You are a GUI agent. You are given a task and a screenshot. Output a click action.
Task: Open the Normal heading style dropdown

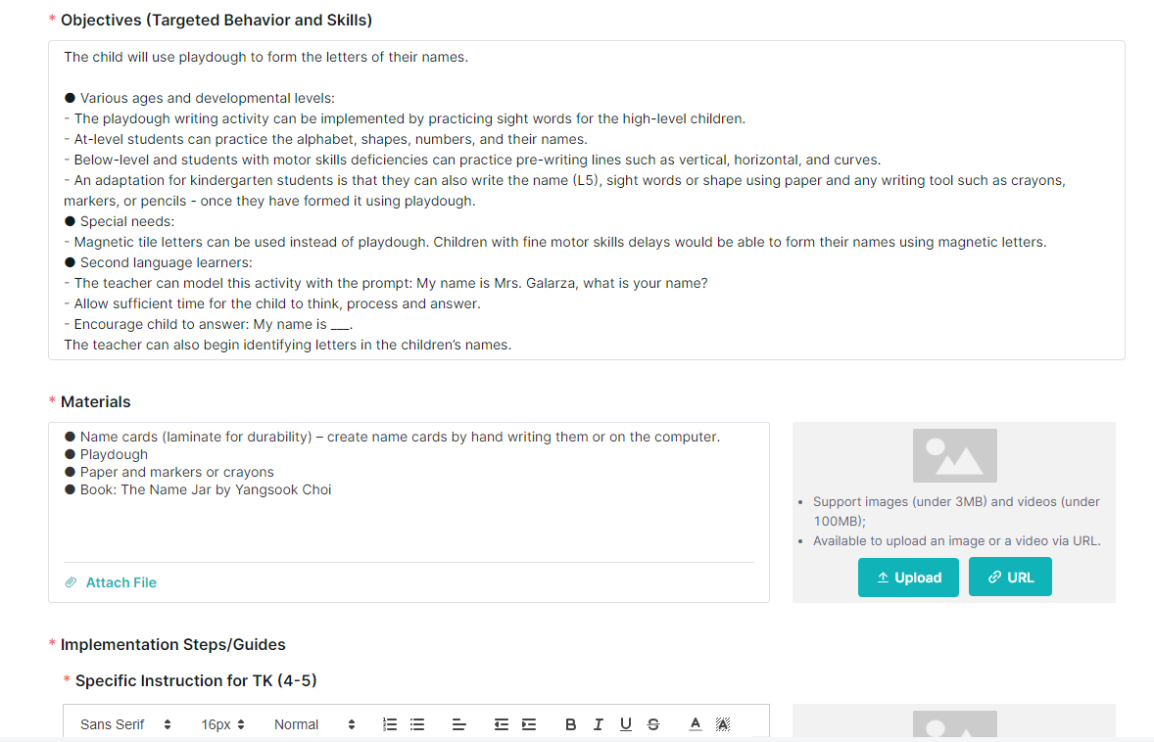(x=314, y=724)
